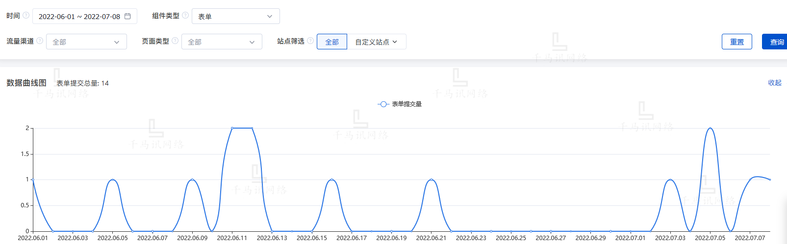
Task: Click the curve peak at 2022.06.21
Action: 432,179
